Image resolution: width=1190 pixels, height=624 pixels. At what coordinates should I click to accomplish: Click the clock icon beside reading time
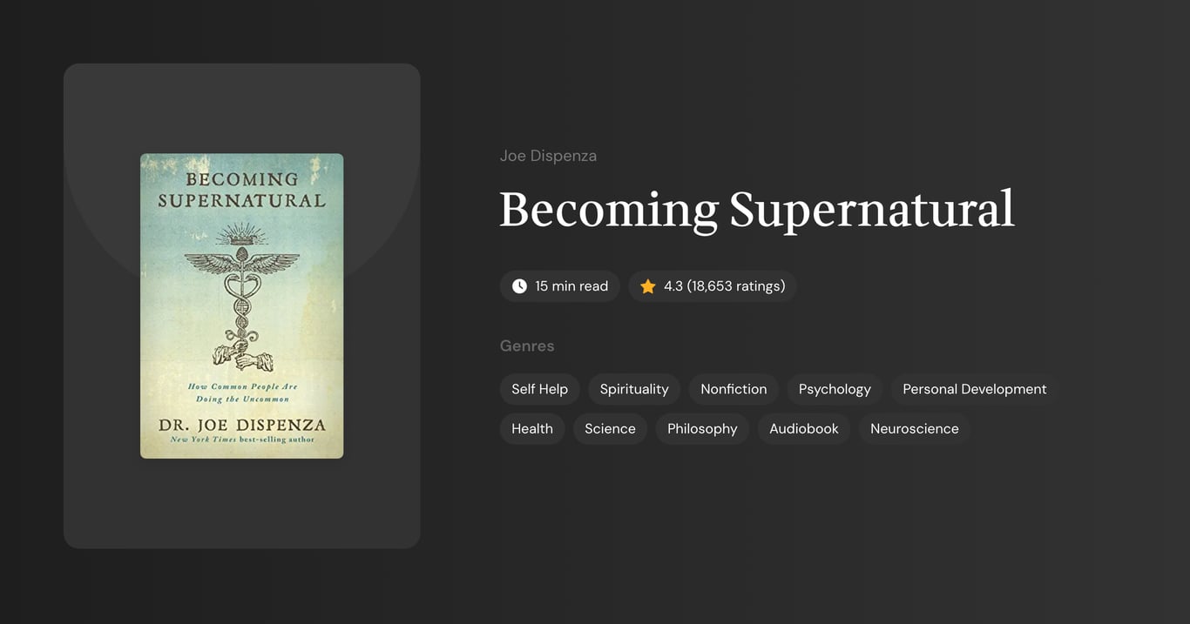coord(518,285)
